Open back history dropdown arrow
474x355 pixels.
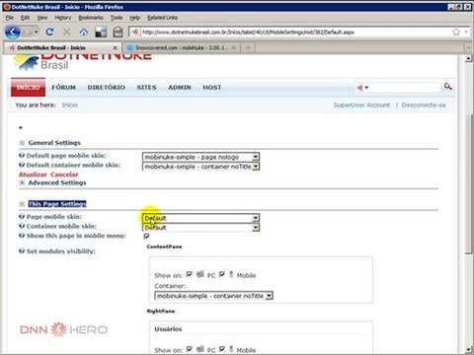pos(36,32)
